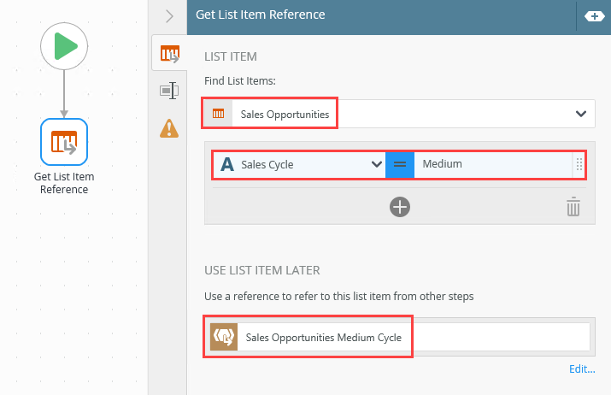
Task: Click the reference icon beside Sales Opportunities Medium Cycle
Action: pyautogui.click(x=222, y=337)
